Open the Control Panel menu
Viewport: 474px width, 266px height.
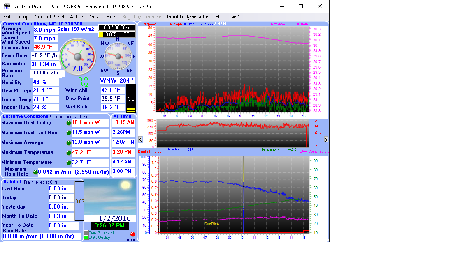(49, 17)
